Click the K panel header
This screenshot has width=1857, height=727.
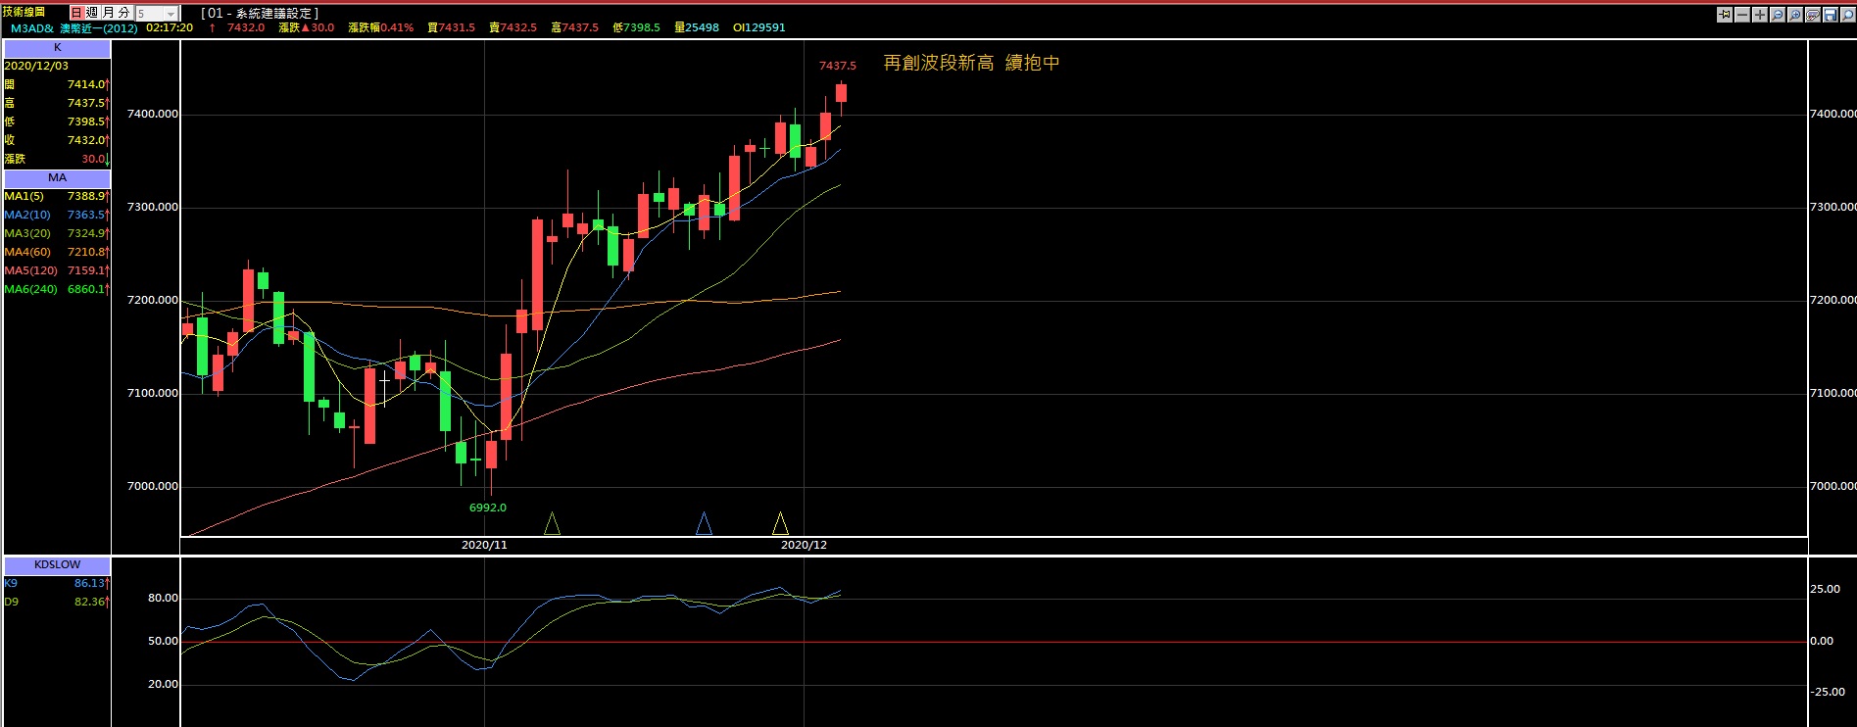click(x=57, y=47)
